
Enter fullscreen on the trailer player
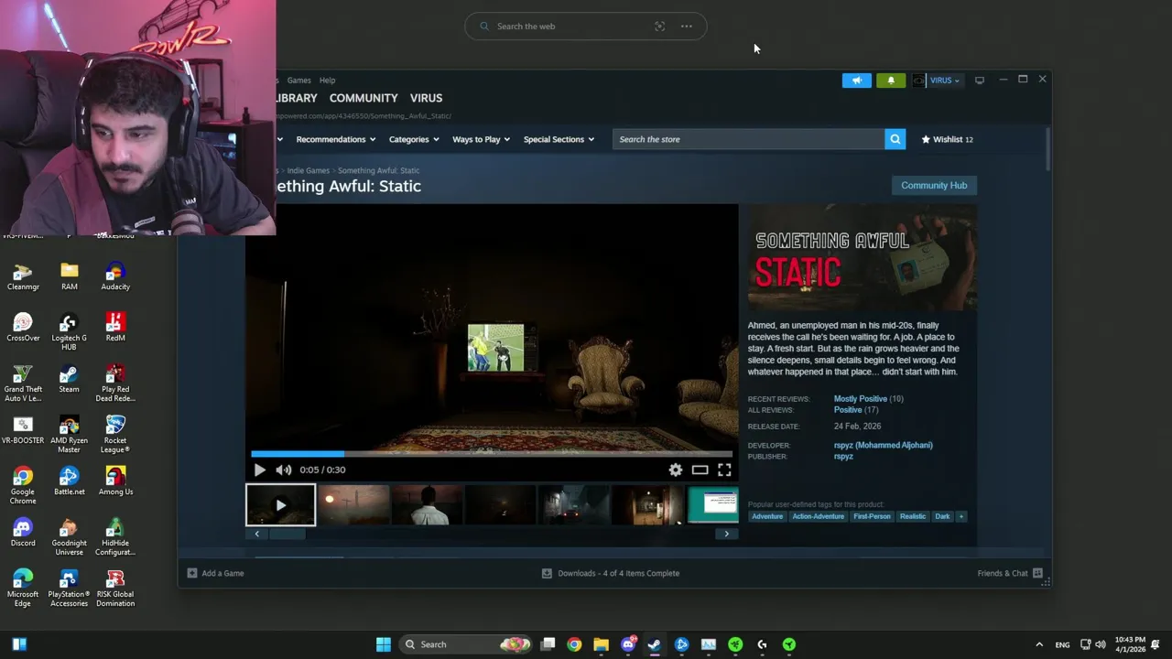[724, 470]
